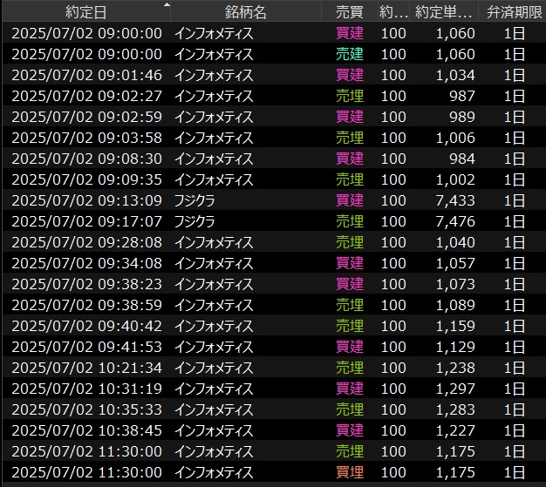
Task: Click the price 1,283
Action: (x=455, y=409)
